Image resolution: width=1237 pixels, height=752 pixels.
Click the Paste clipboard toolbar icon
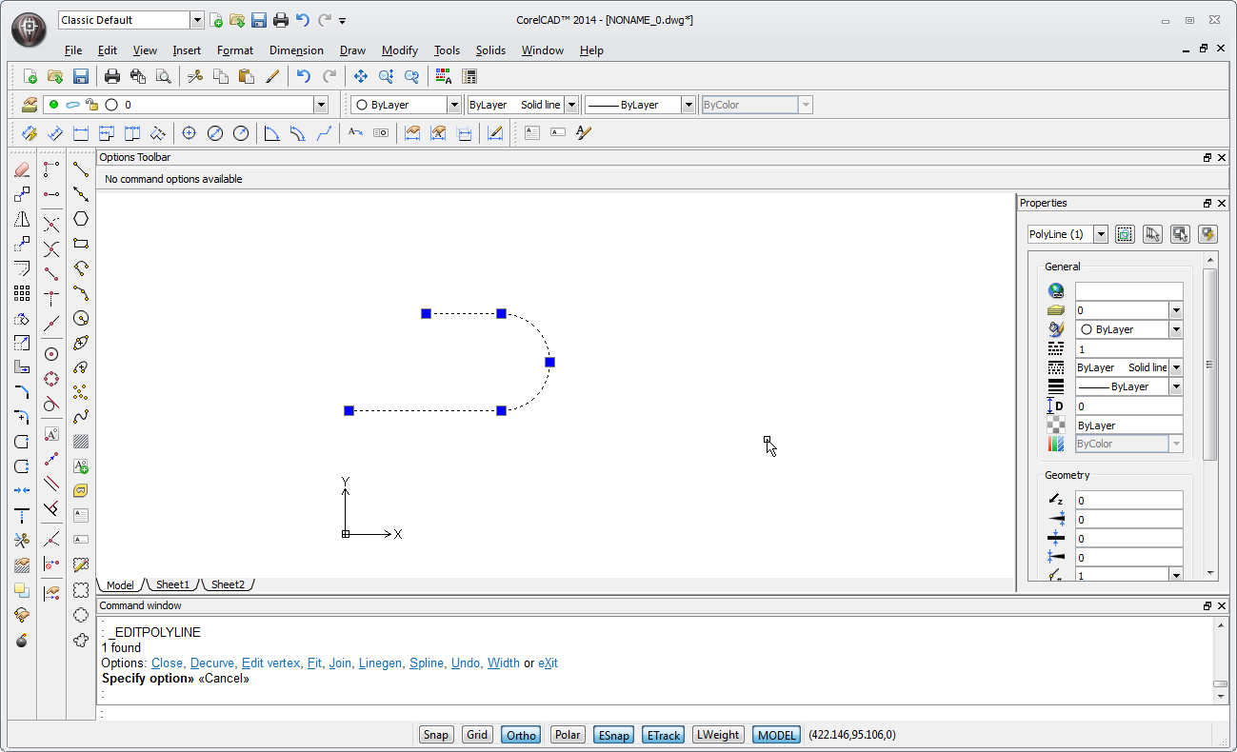click(247, 76)
